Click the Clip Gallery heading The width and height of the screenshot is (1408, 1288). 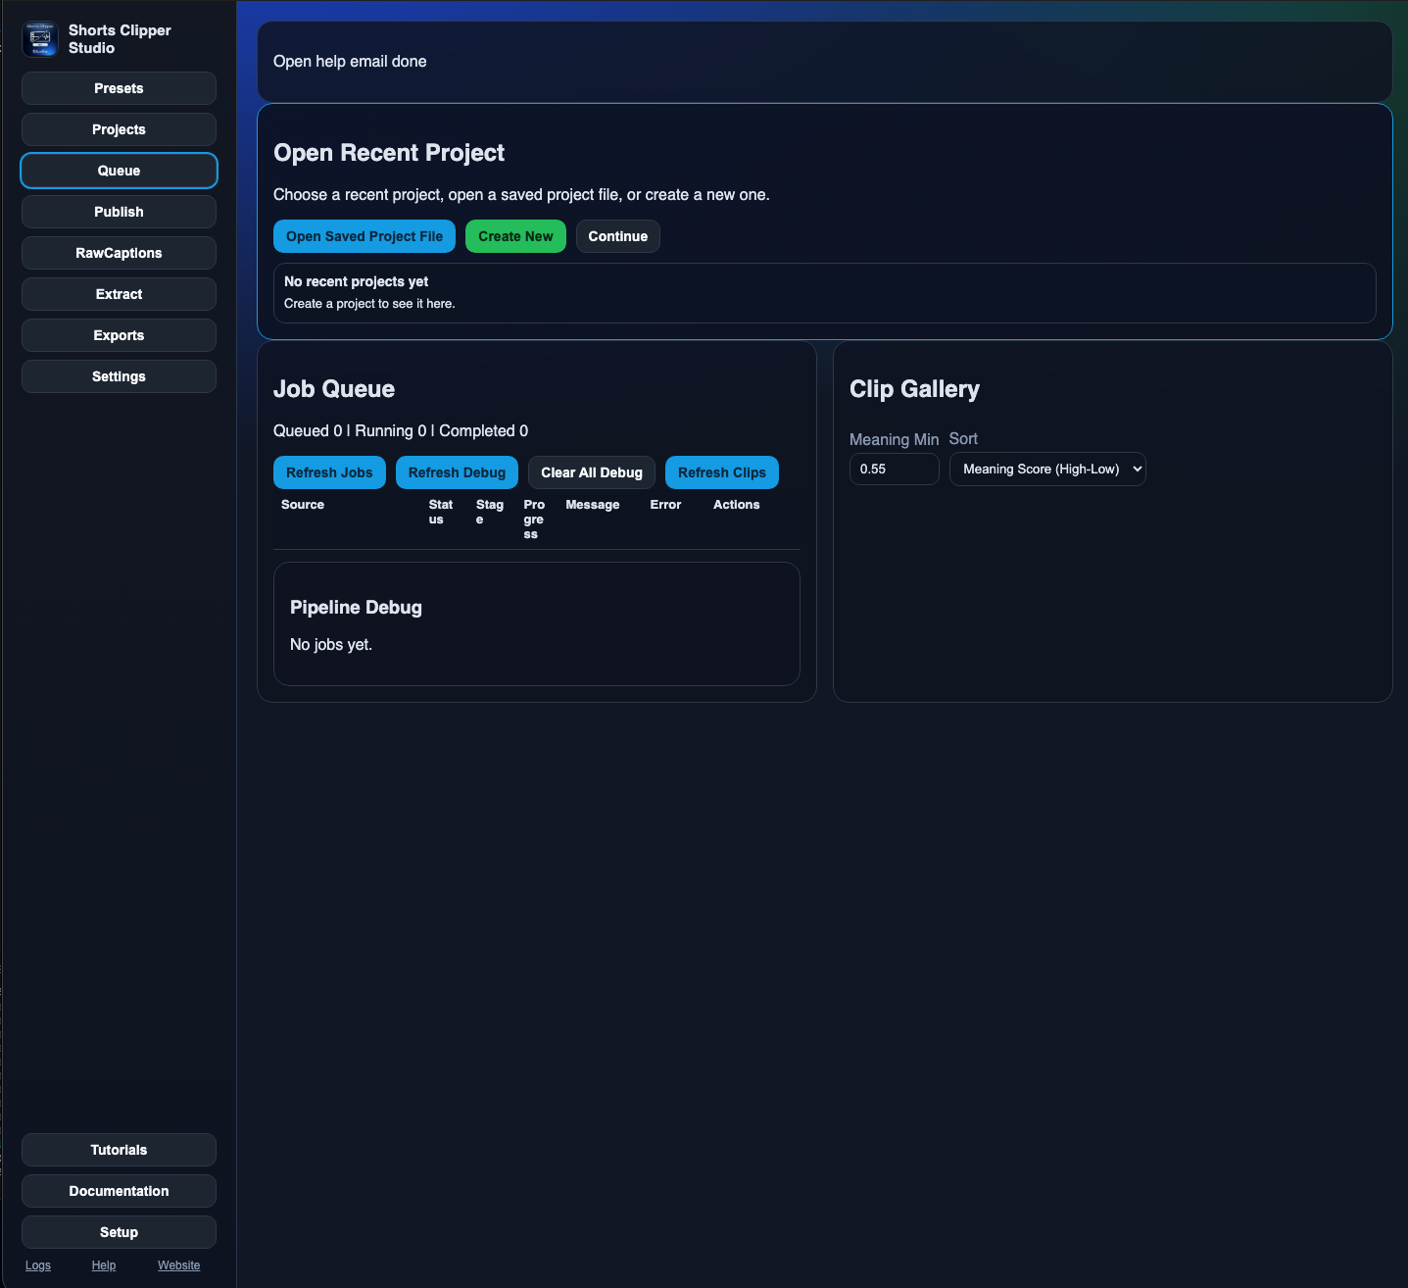pos(914,389)
